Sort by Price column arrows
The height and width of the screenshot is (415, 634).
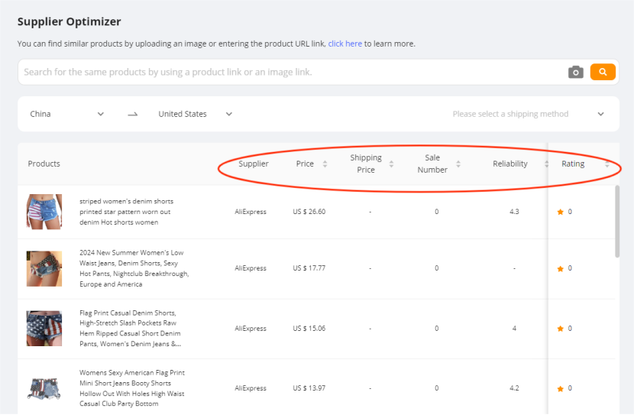325,164
